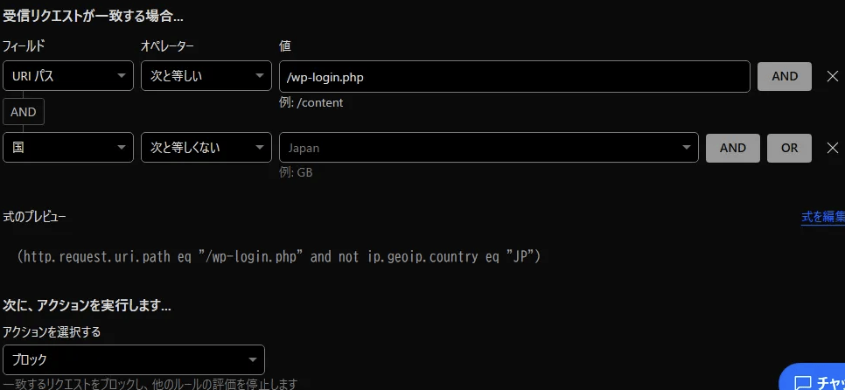
Task: Focus the /wp-login.php value input field
Action: (x=513, y=76)
